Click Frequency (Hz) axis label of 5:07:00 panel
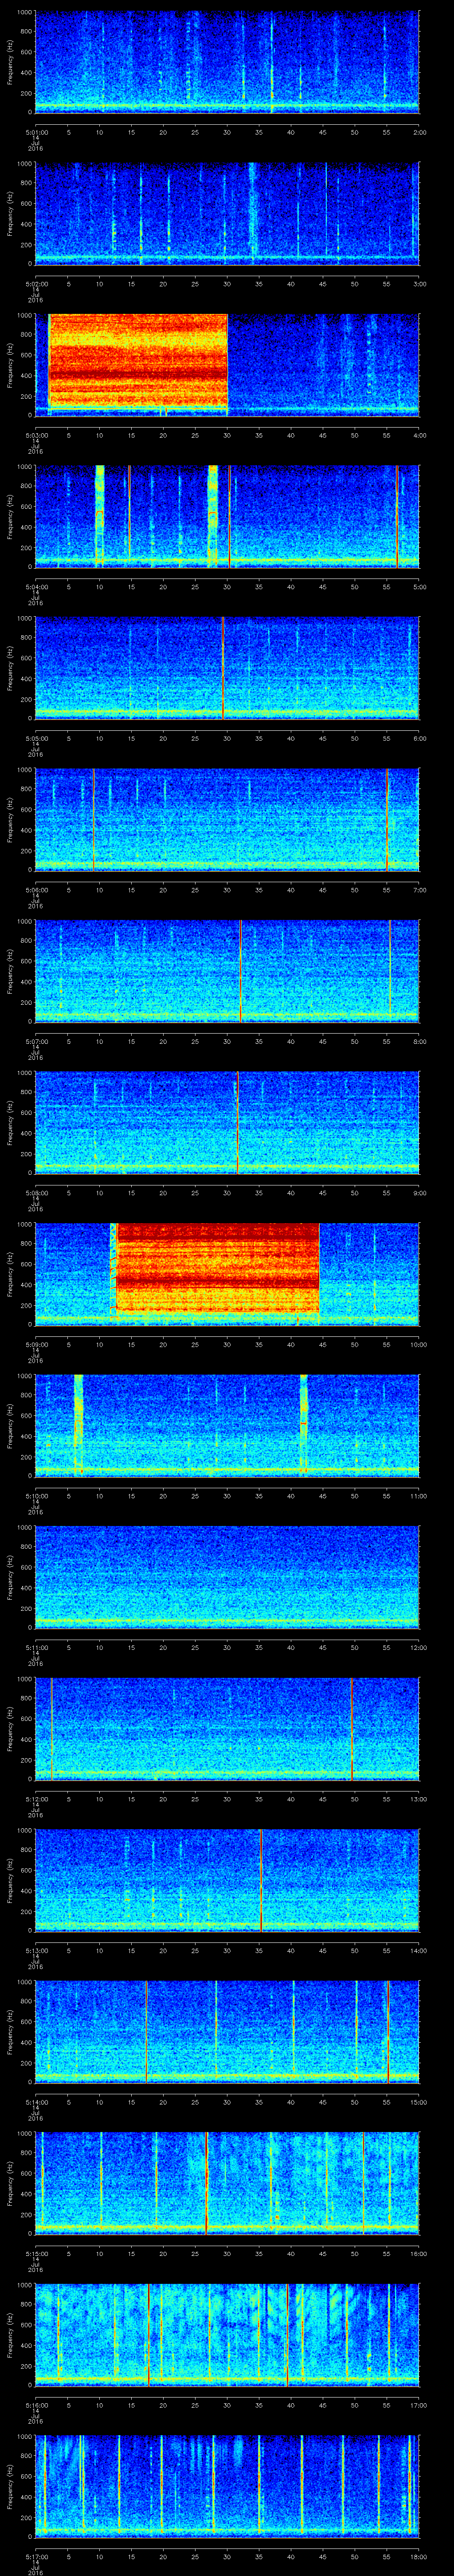 (10, 971)
